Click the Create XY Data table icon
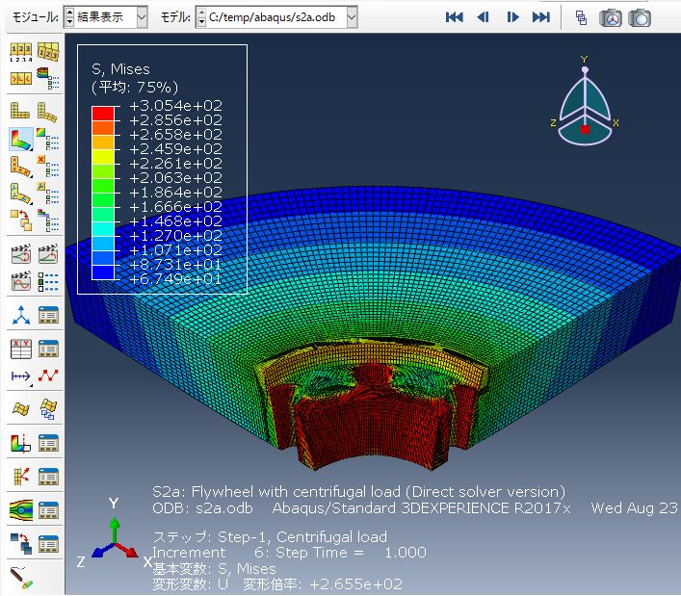This screenshot has height=596, width=681. click(x=21, y=349)
